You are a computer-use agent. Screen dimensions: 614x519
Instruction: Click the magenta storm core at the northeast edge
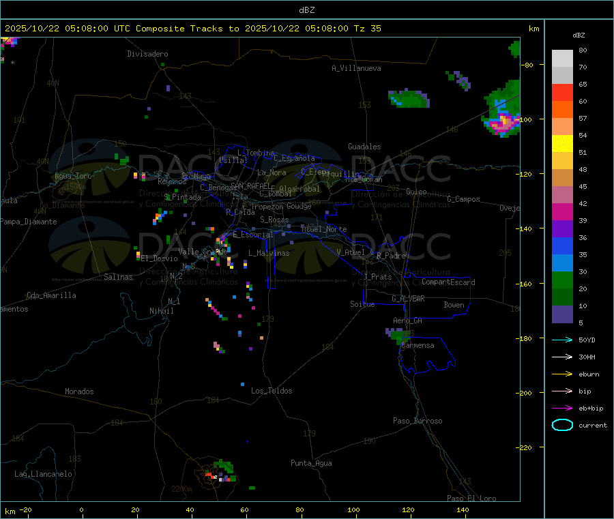click(503, 123)
